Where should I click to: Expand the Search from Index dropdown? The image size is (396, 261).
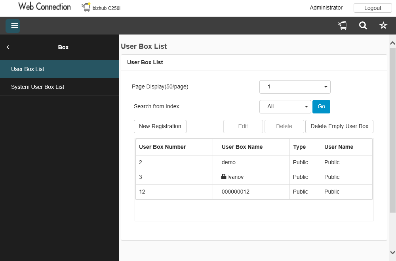pos(285,106)
